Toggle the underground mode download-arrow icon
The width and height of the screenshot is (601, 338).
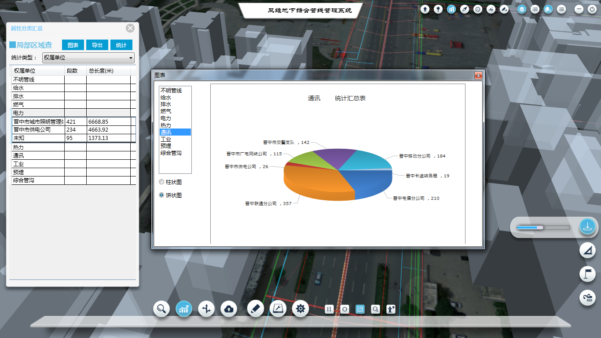pos(587,227)
